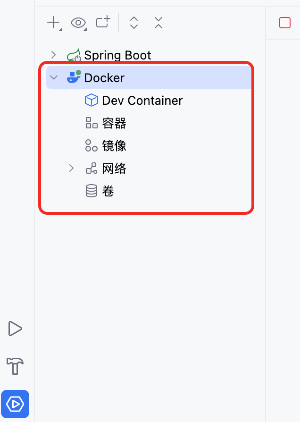This screenshot has height=422, width=300.
Task: Collapse the Docker tree node
Action: 54,77
